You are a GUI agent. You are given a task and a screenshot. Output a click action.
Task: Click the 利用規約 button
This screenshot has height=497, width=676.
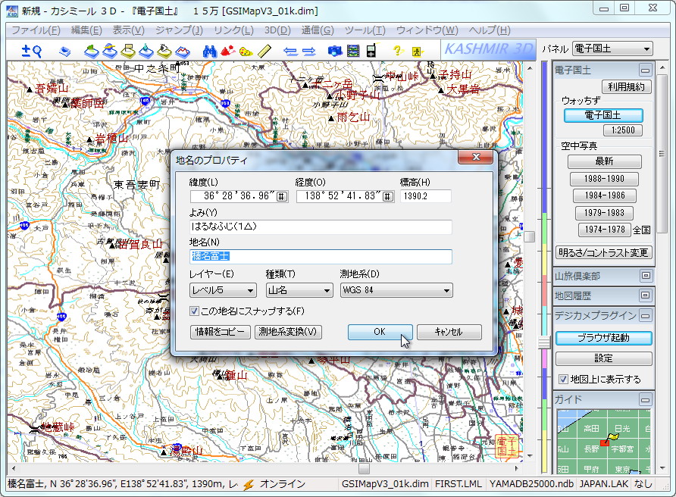[x=626, y=87]
